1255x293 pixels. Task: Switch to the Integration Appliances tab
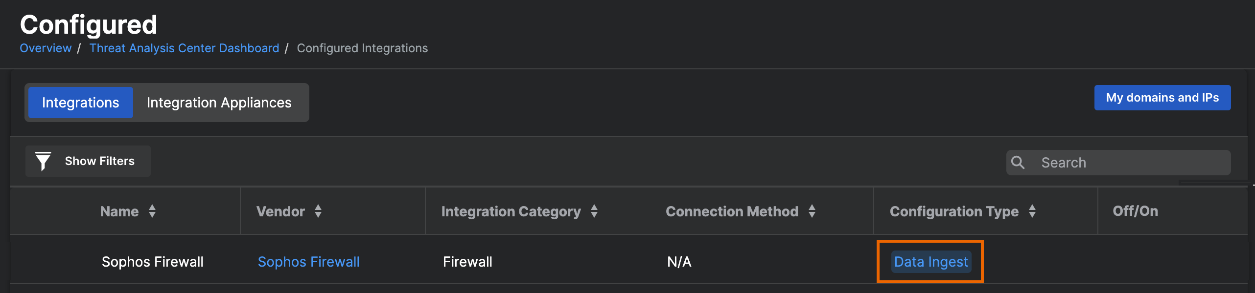(218, 102)
